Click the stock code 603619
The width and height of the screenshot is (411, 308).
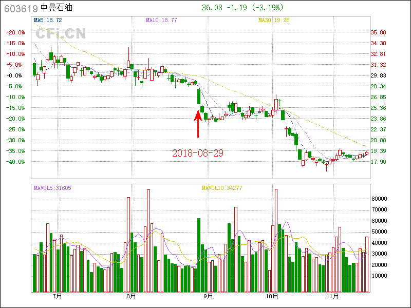(x=21, y=9)
